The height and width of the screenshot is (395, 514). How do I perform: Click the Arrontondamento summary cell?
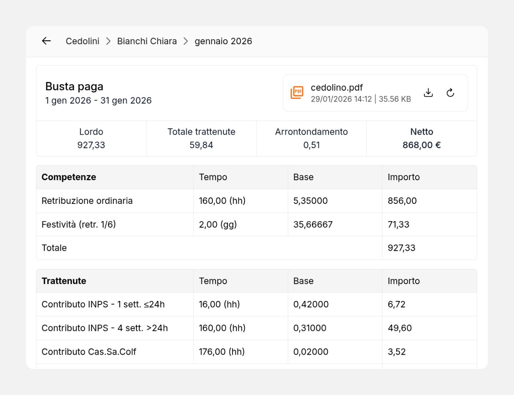[311, 138]
